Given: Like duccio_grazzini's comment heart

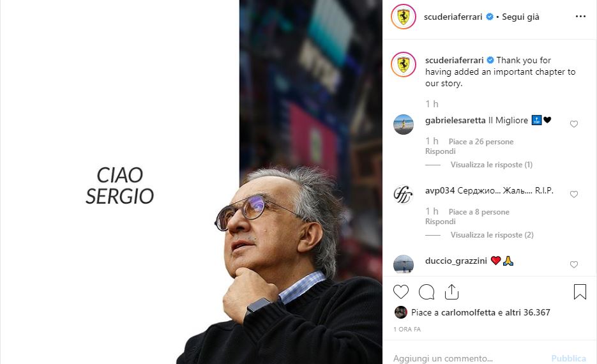Looking at the screenshot, I should 574,264.
